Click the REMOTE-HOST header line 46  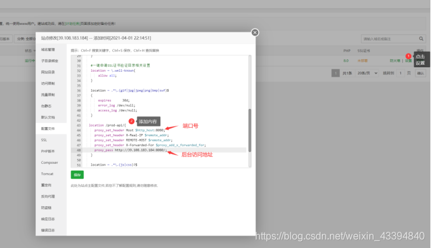click(x=133, y=140)
